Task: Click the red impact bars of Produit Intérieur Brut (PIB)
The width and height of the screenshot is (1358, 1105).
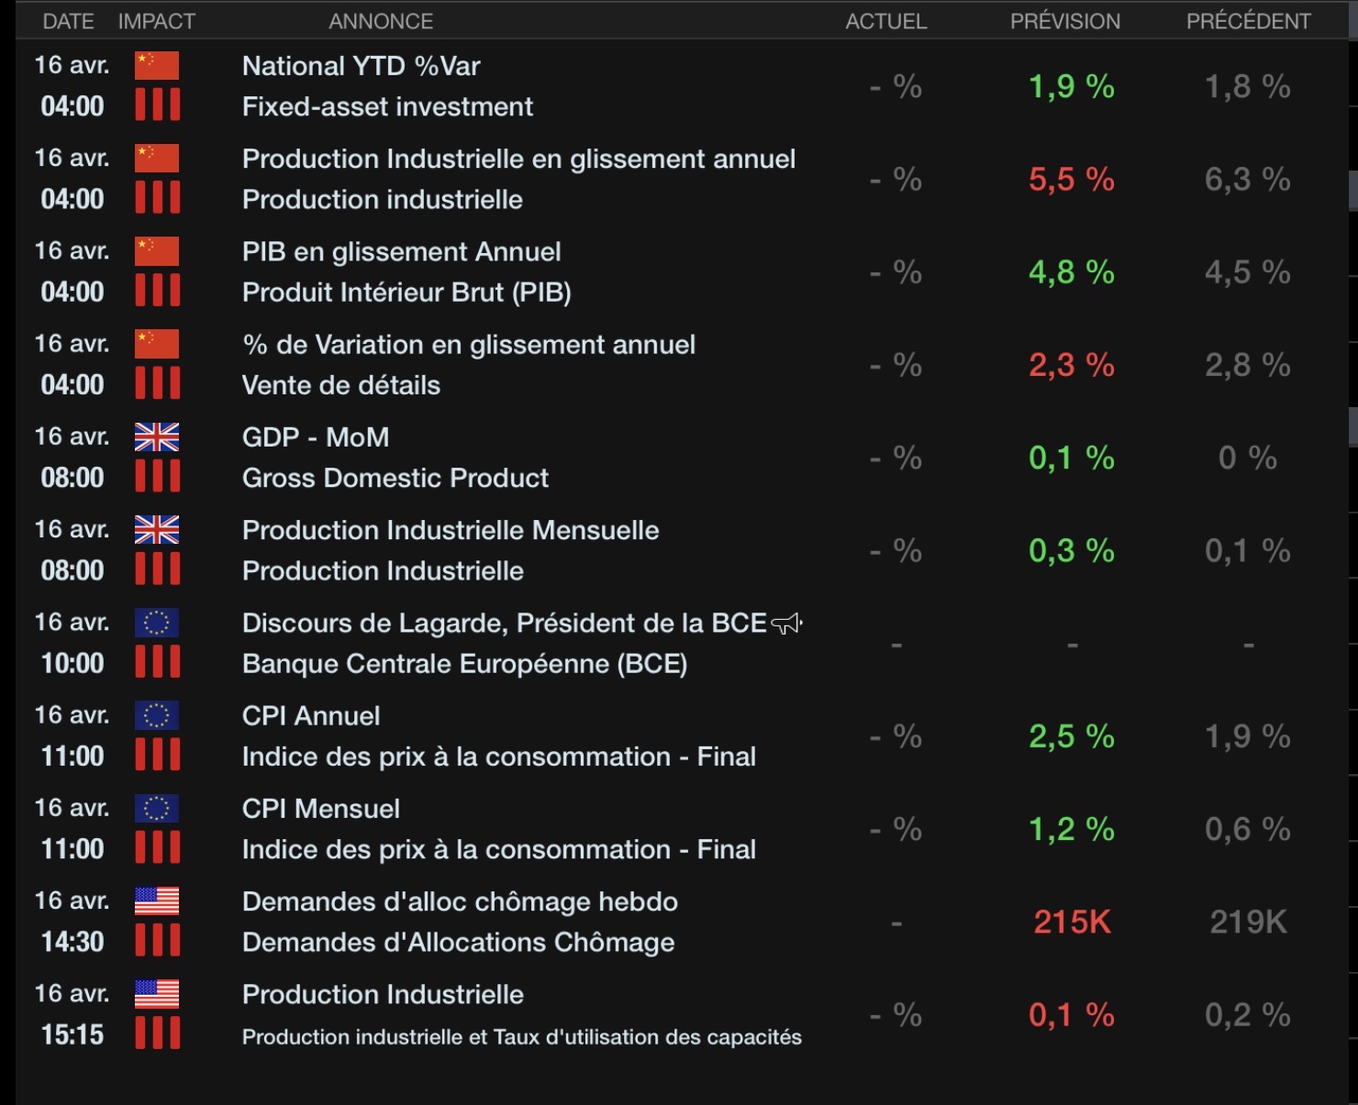Action: point(158,290)
